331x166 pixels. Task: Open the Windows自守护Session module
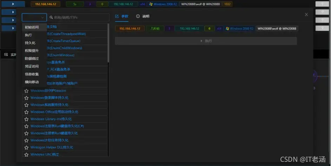coord(48,91)
